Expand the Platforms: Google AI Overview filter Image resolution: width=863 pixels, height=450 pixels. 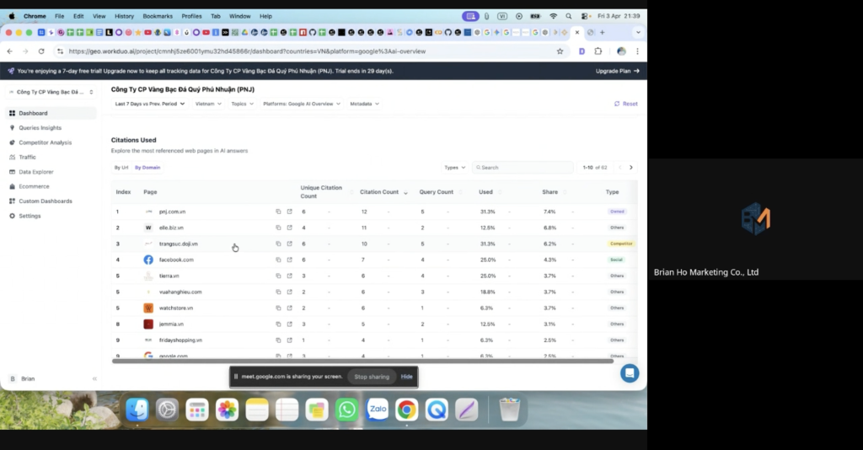click(x=302, y=104)
